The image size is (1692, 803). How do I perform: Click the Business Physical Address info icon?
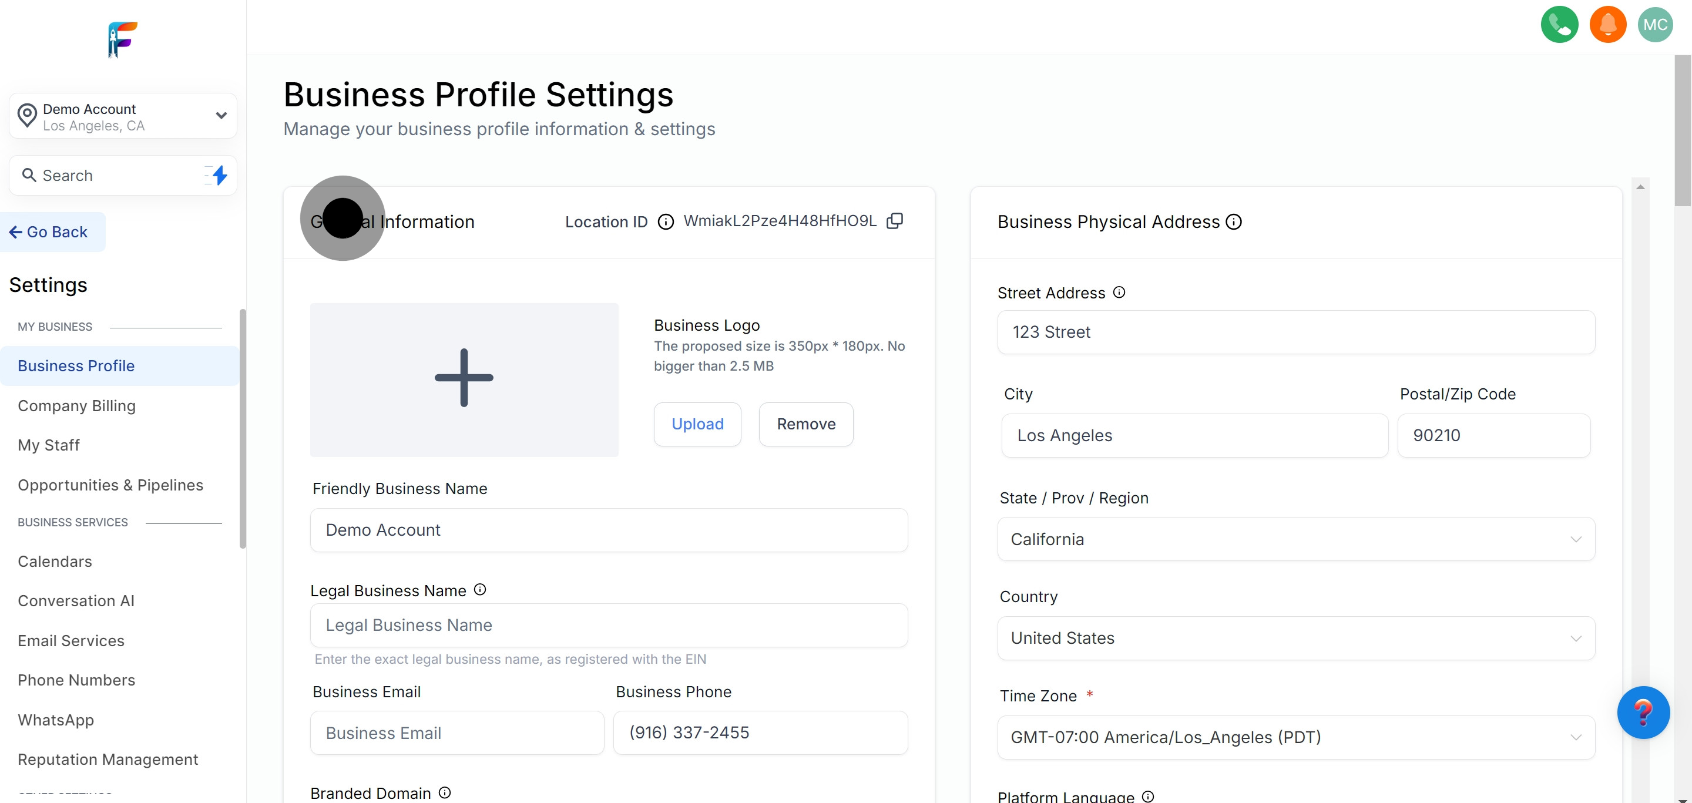1234,222
